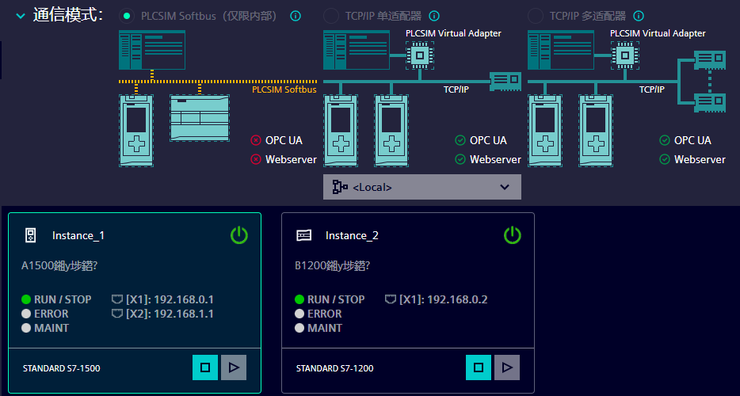Click info icon beside PLCSIM Softbus
740x396 pixels.
(296, 16)
